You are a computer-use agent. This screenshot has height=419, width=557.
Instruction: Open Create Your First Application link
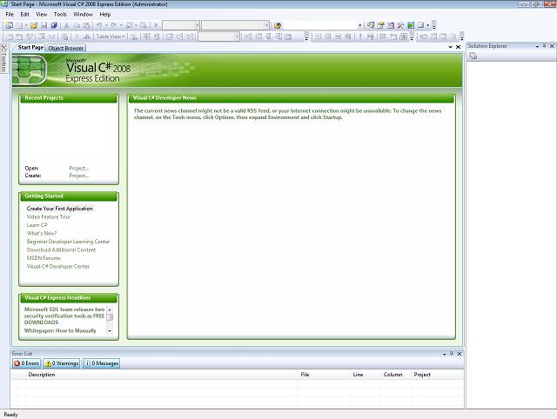click(x=60, y=209)
